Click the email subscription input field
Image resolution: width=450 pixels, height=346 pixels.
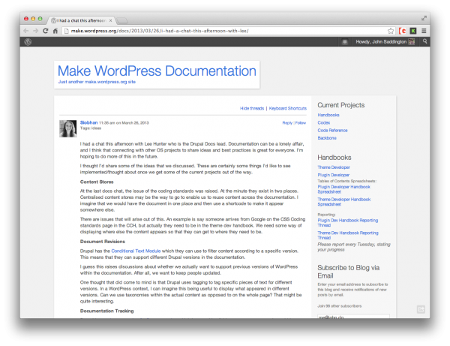click(353, 317)
